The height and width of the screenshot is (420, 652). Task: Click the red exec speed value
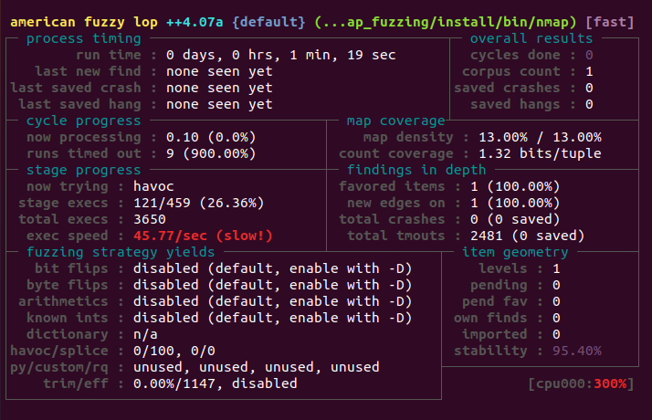(203, 236)
